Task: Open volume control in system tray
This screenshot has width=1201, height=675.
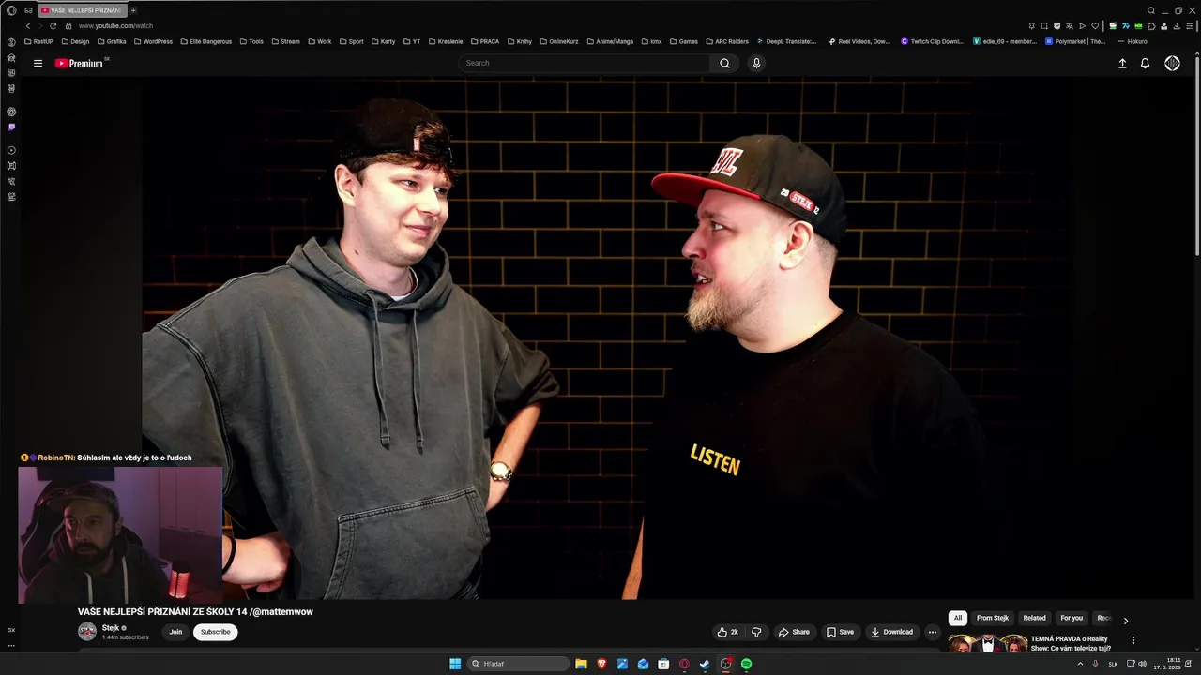Action: pos(1142,664)
